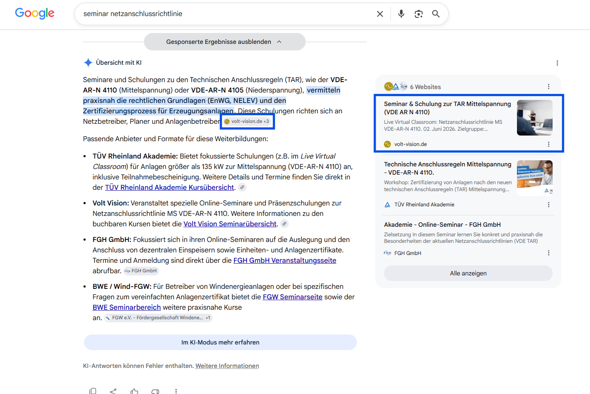The image size is (590, 394).
Task: Click the volt-vision.de seminar thumbnail image
Action: [534, 118]
